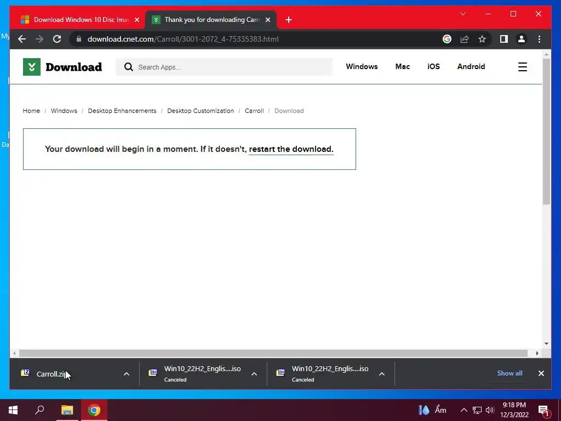Click restart the download link
561x421 pixels.
pyautogui.click(x=291, y=149)
